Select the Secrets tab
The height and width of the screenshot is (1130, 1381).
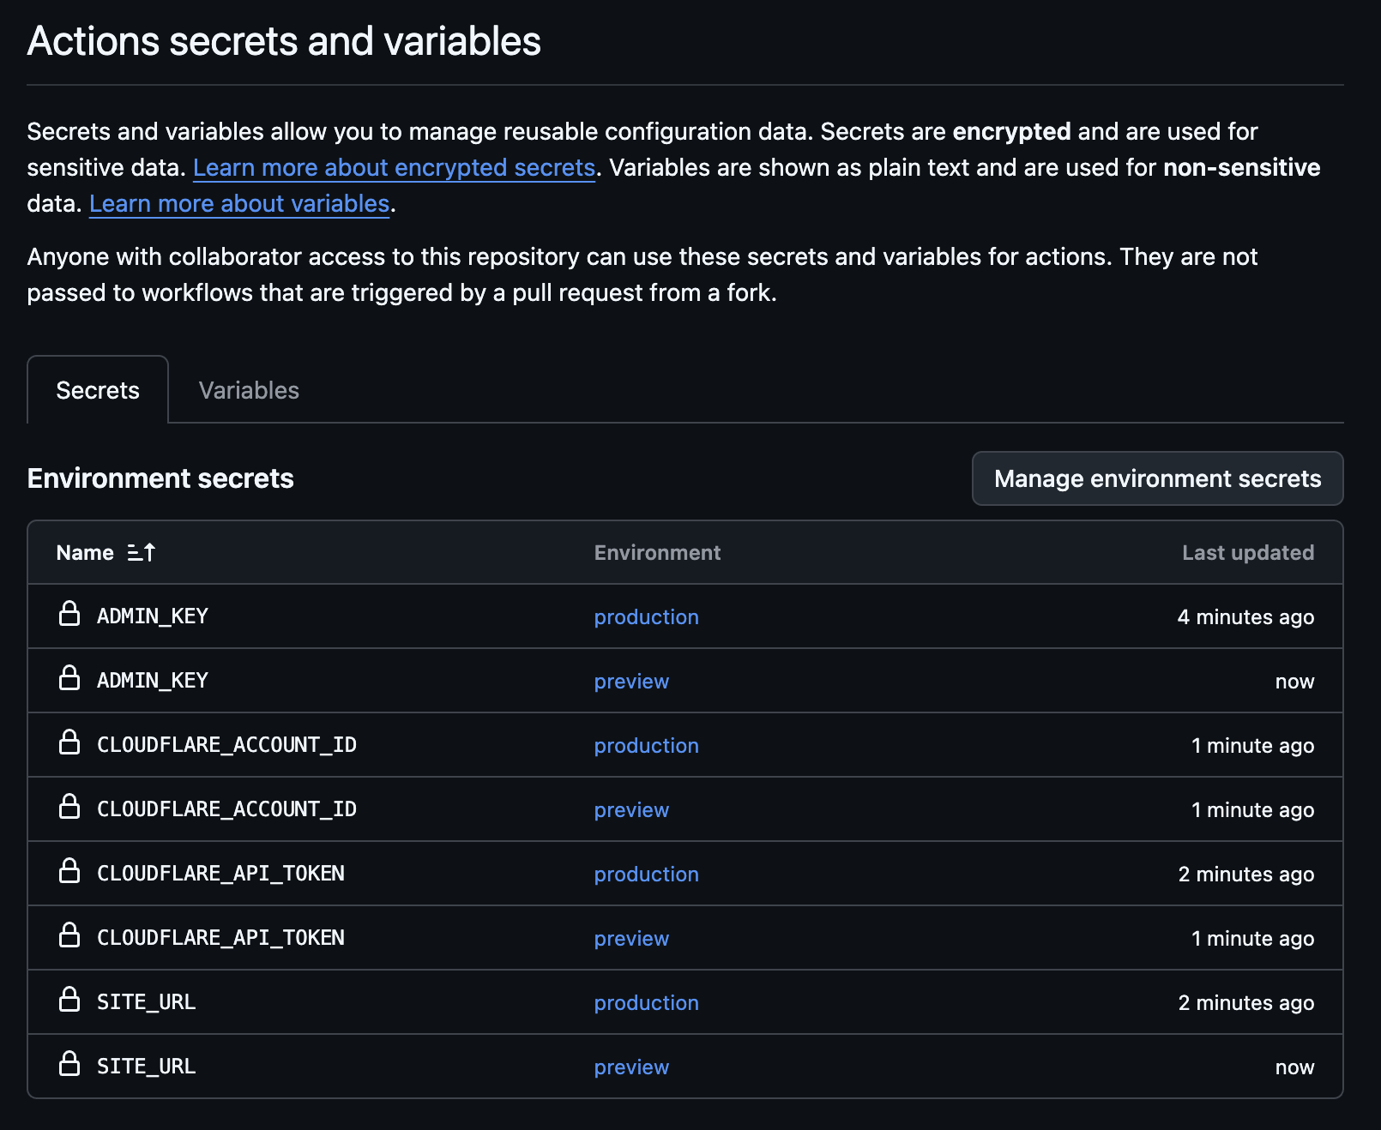tap(98, 391)
